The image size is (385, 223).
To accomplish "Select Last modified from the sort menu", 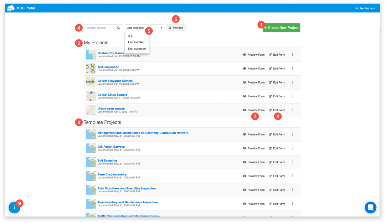I will (136, 42).
